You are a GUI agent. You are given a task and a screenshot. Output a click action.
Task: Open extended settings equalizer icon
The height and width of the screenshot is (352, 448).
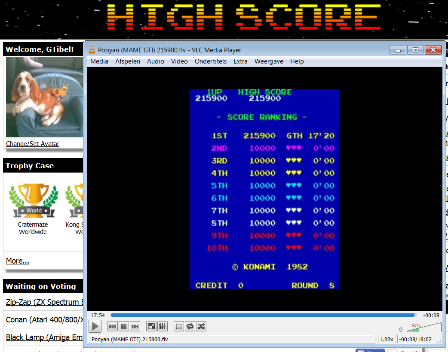pyautogui.click(x=162, y=326)
